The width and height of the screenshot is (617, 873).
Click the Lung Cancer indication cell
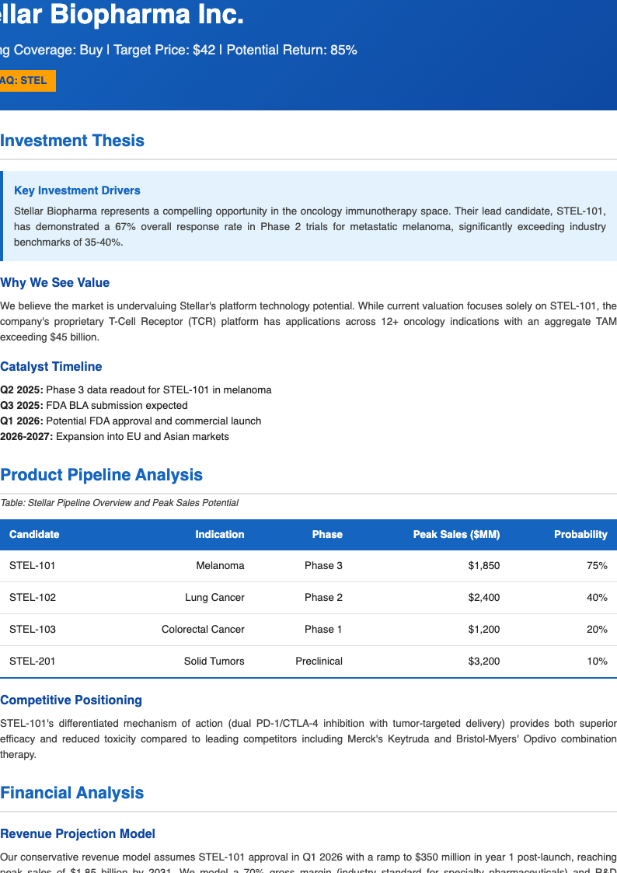coord(214,597)
